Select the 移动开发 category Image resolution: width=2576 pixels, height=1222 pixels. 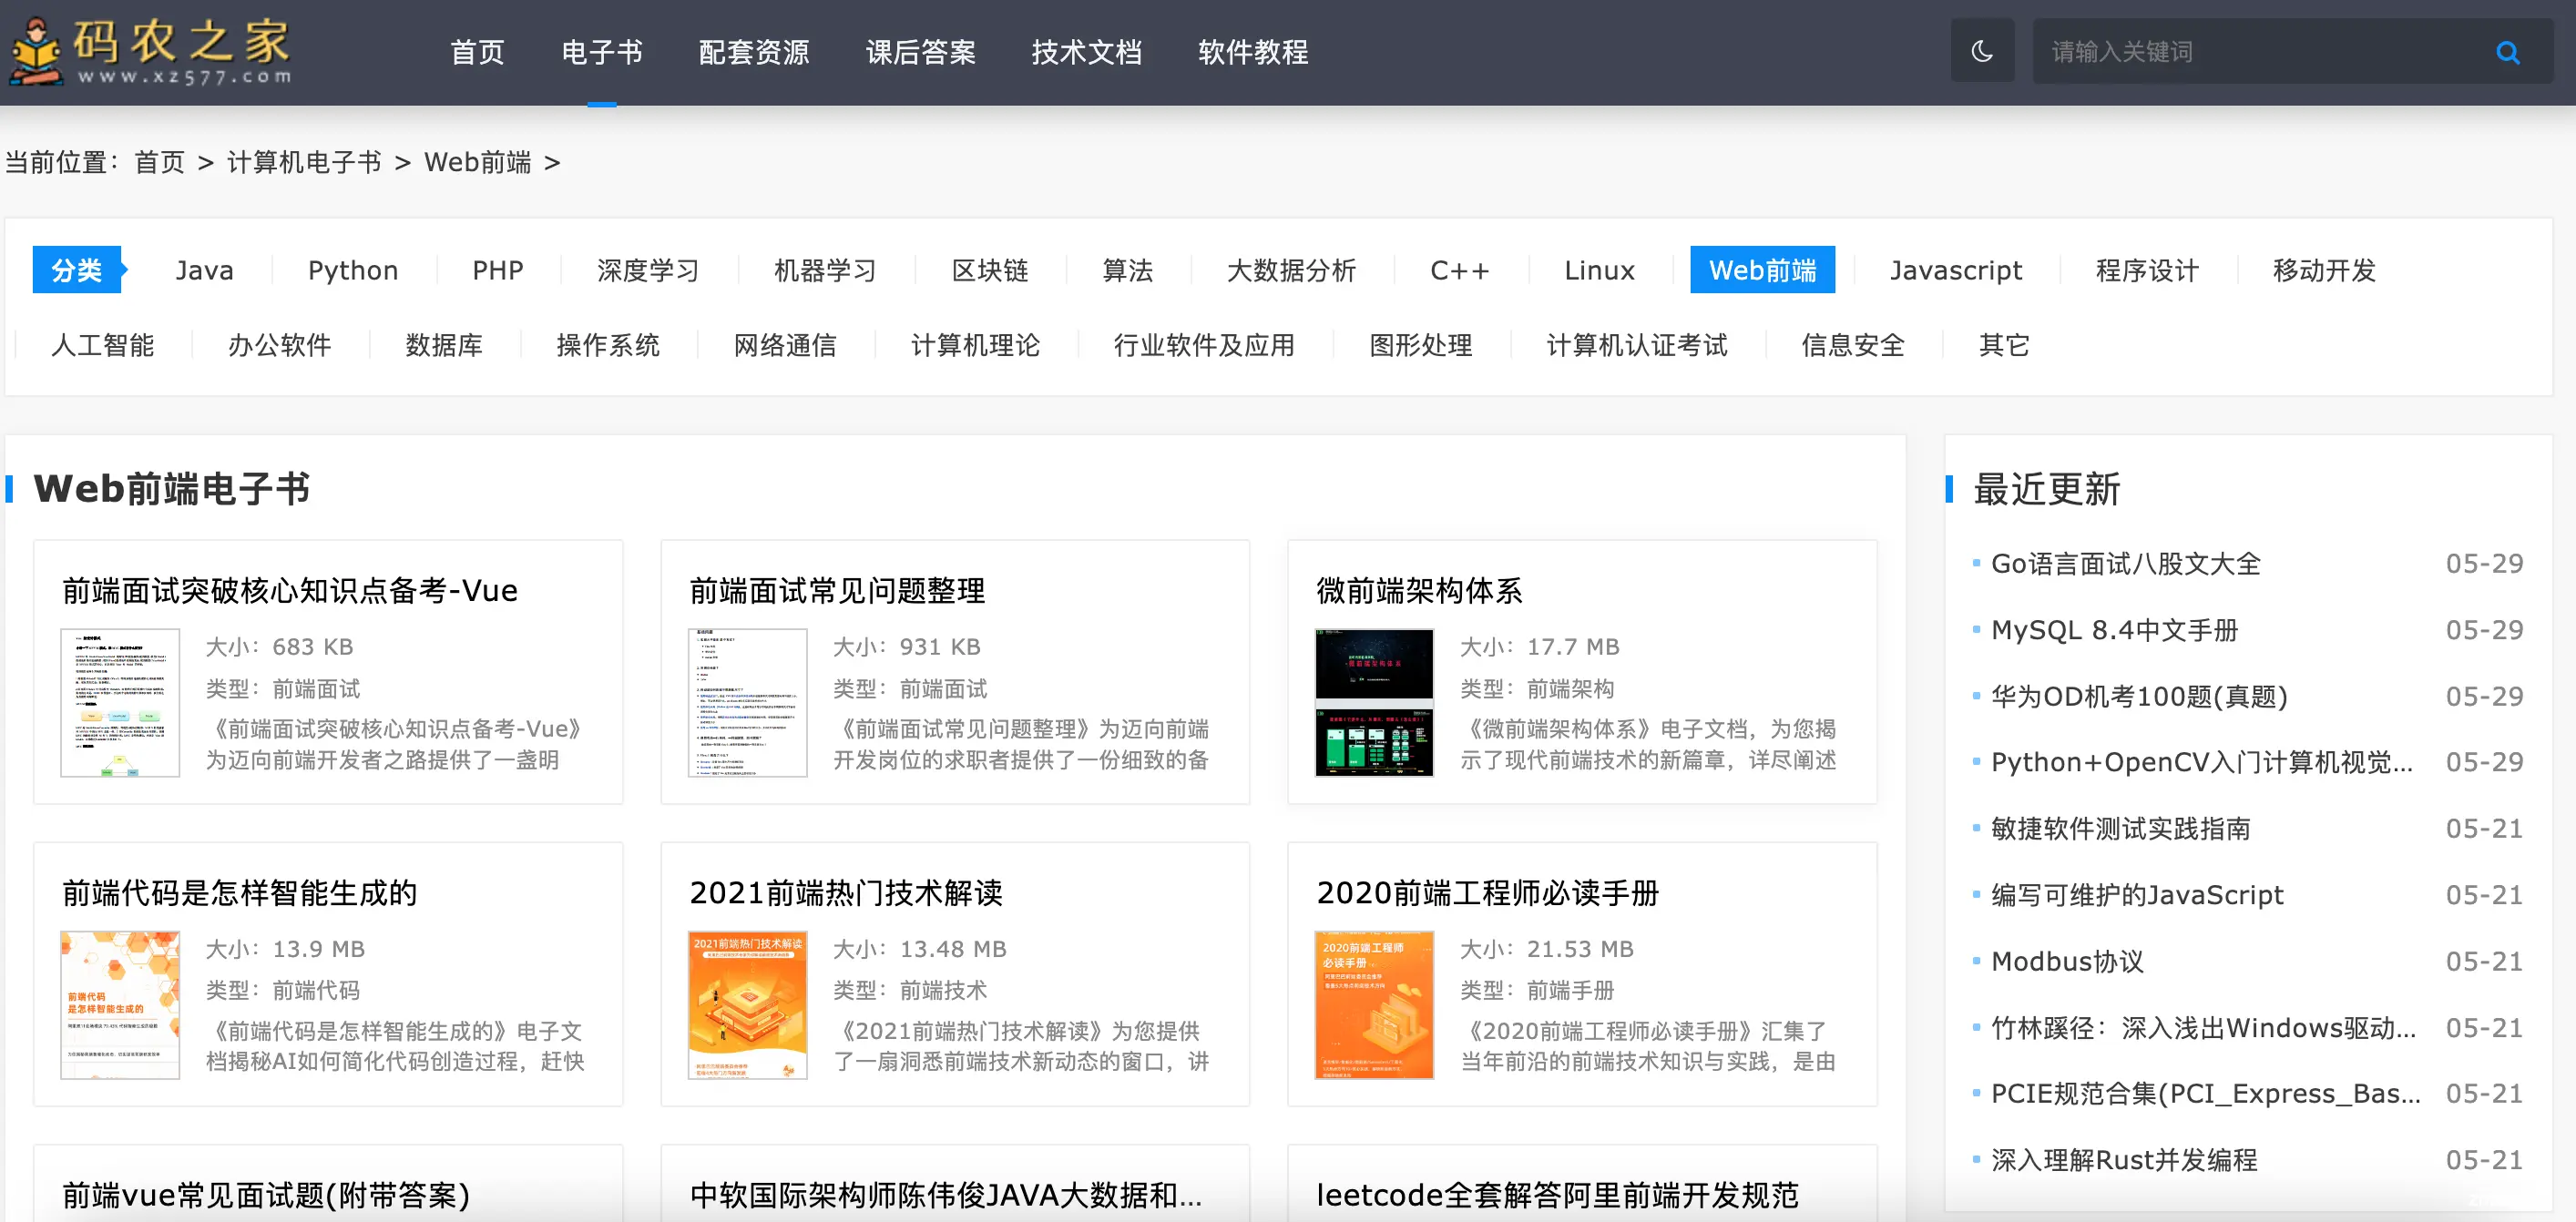pyautogui.click(x=2324, y=270)
